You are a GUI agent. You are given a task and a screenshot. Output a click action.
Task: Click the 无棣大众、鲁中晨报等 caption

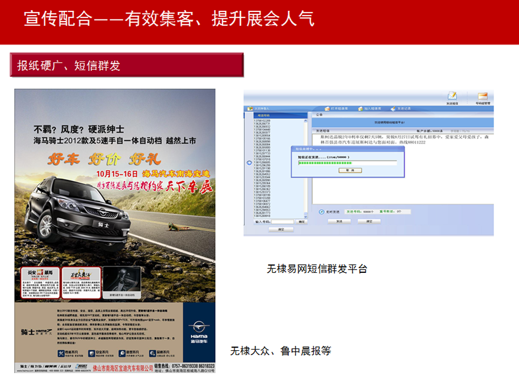(x=281, y=351)
